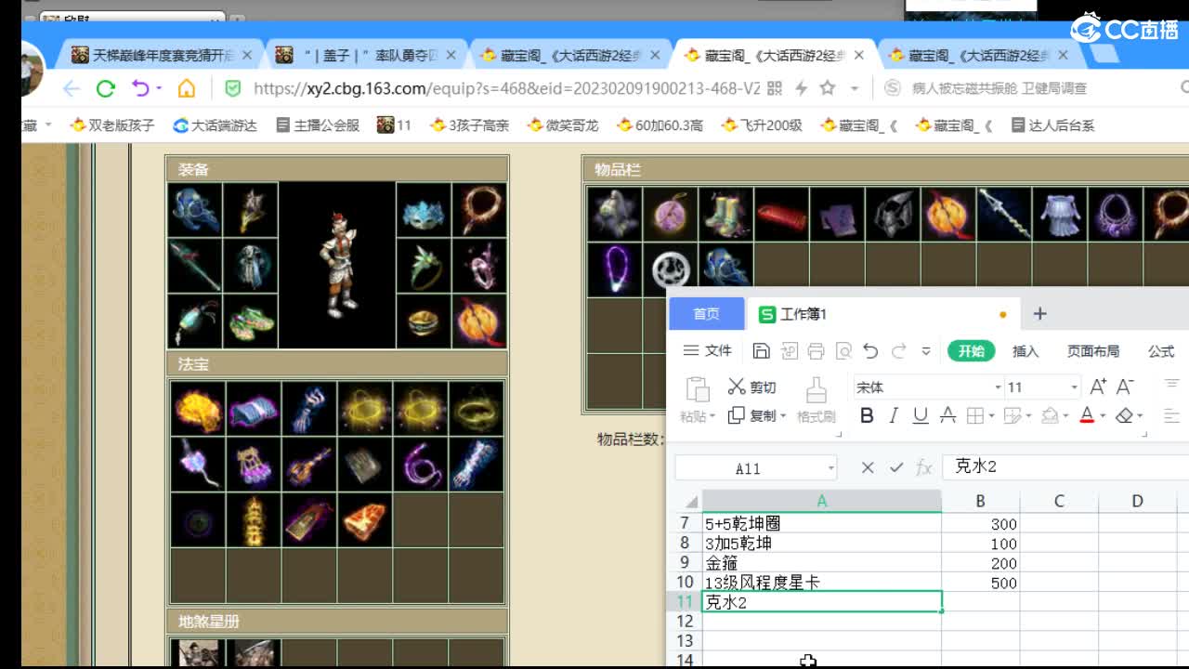Viewport: 1189px width, 669px height.
Task: Decrease font size with A- button
Action: (x=1125, y=387)
